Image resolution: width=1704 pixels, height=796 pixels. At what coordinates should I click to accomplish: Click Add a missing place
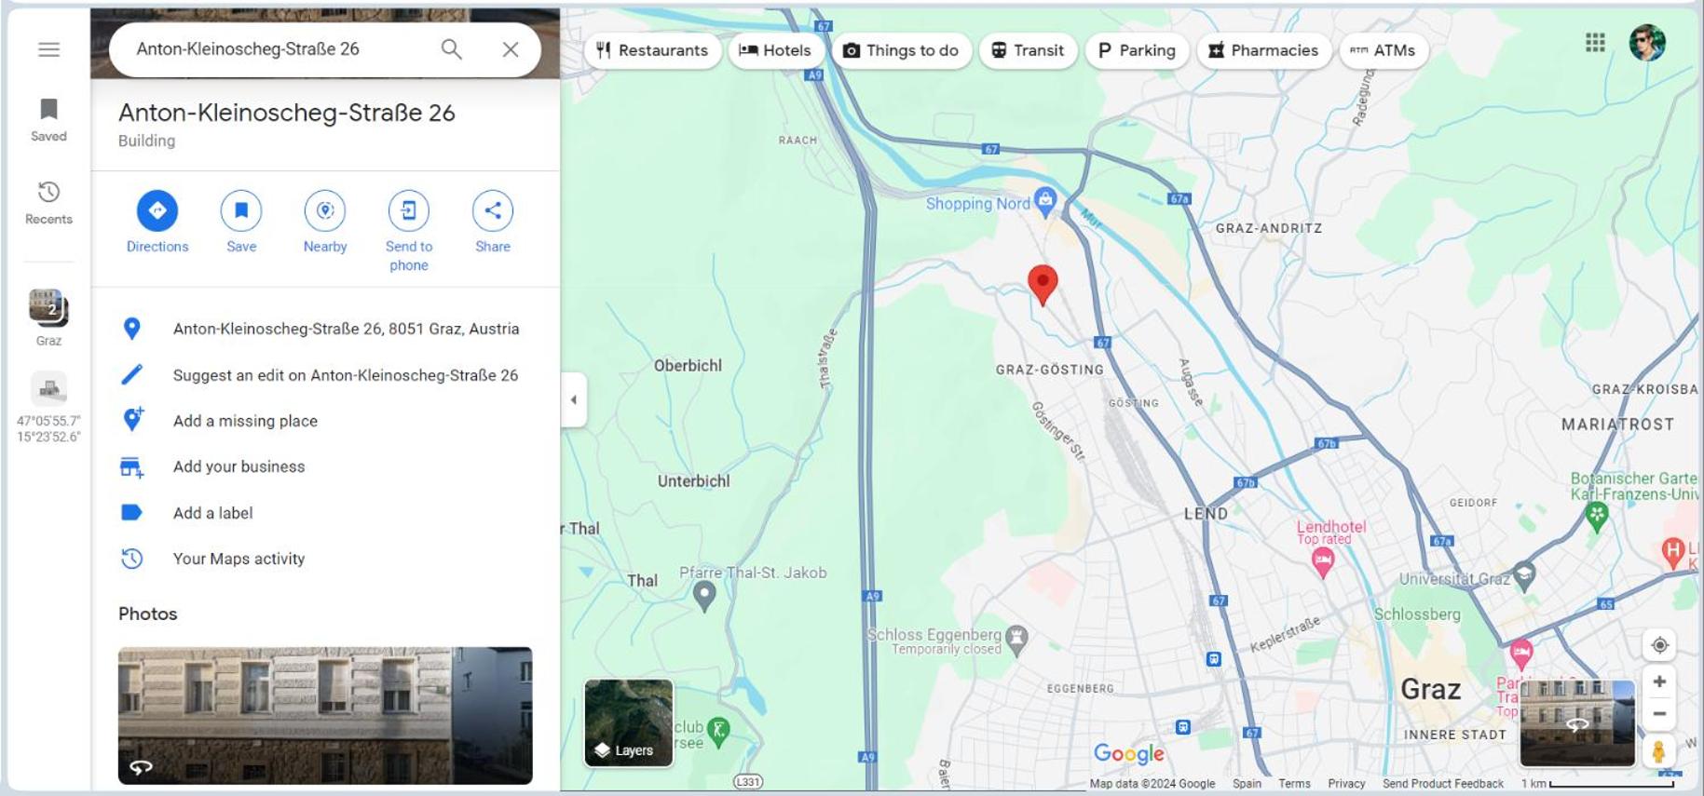pos(325,421)
